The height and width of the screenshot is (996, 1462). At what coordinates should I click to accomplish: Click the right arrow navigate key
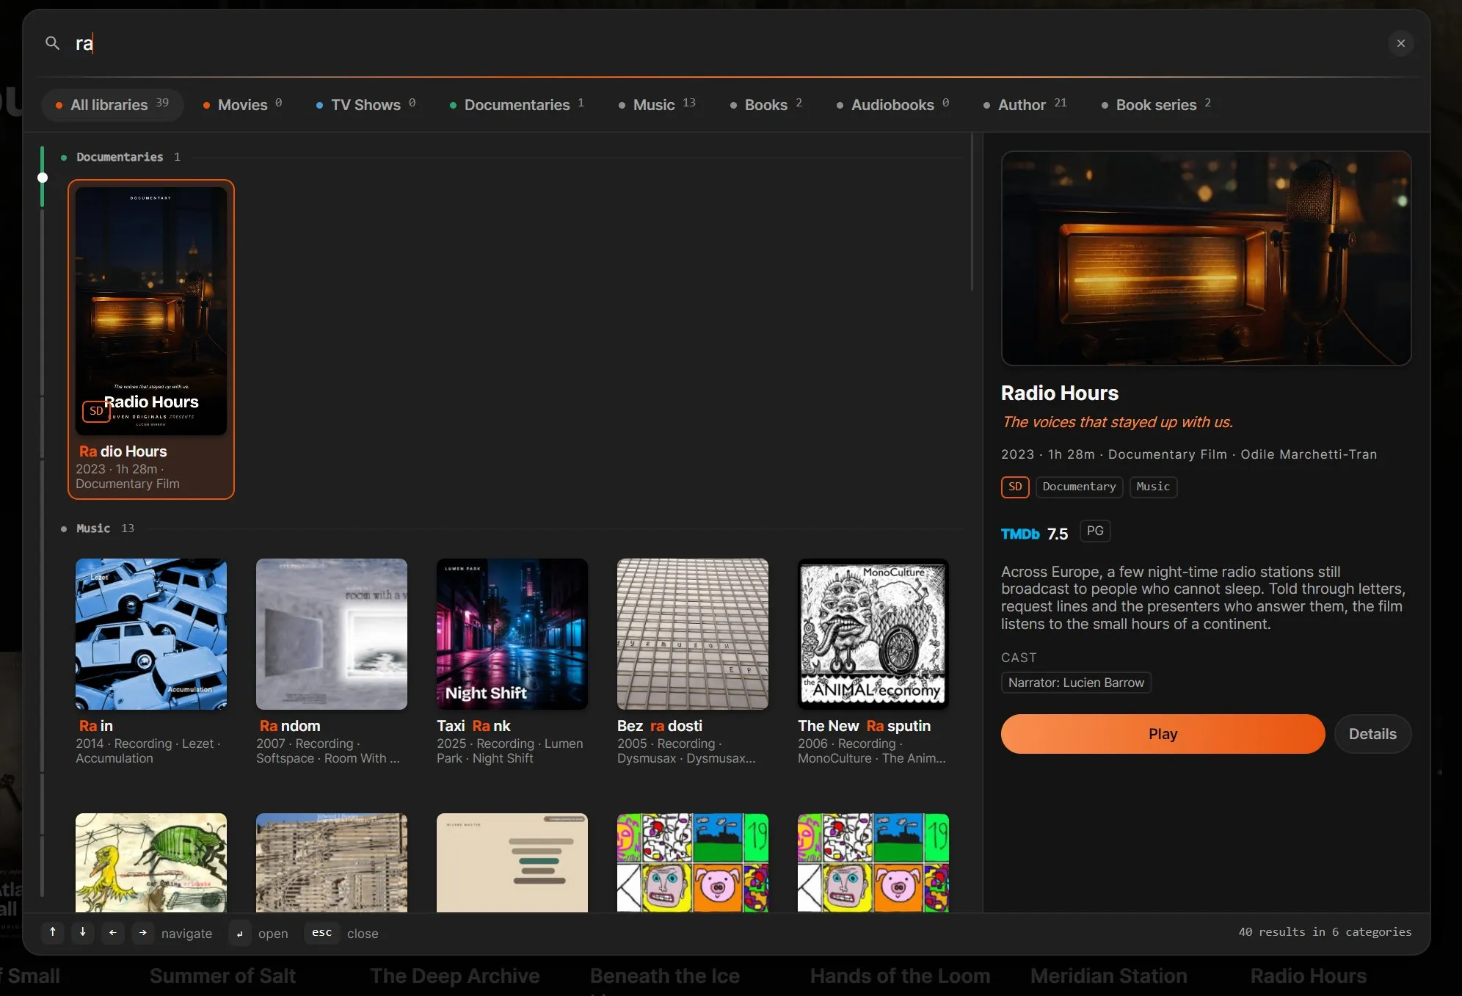pyautogui.click(x=143, y=932)
